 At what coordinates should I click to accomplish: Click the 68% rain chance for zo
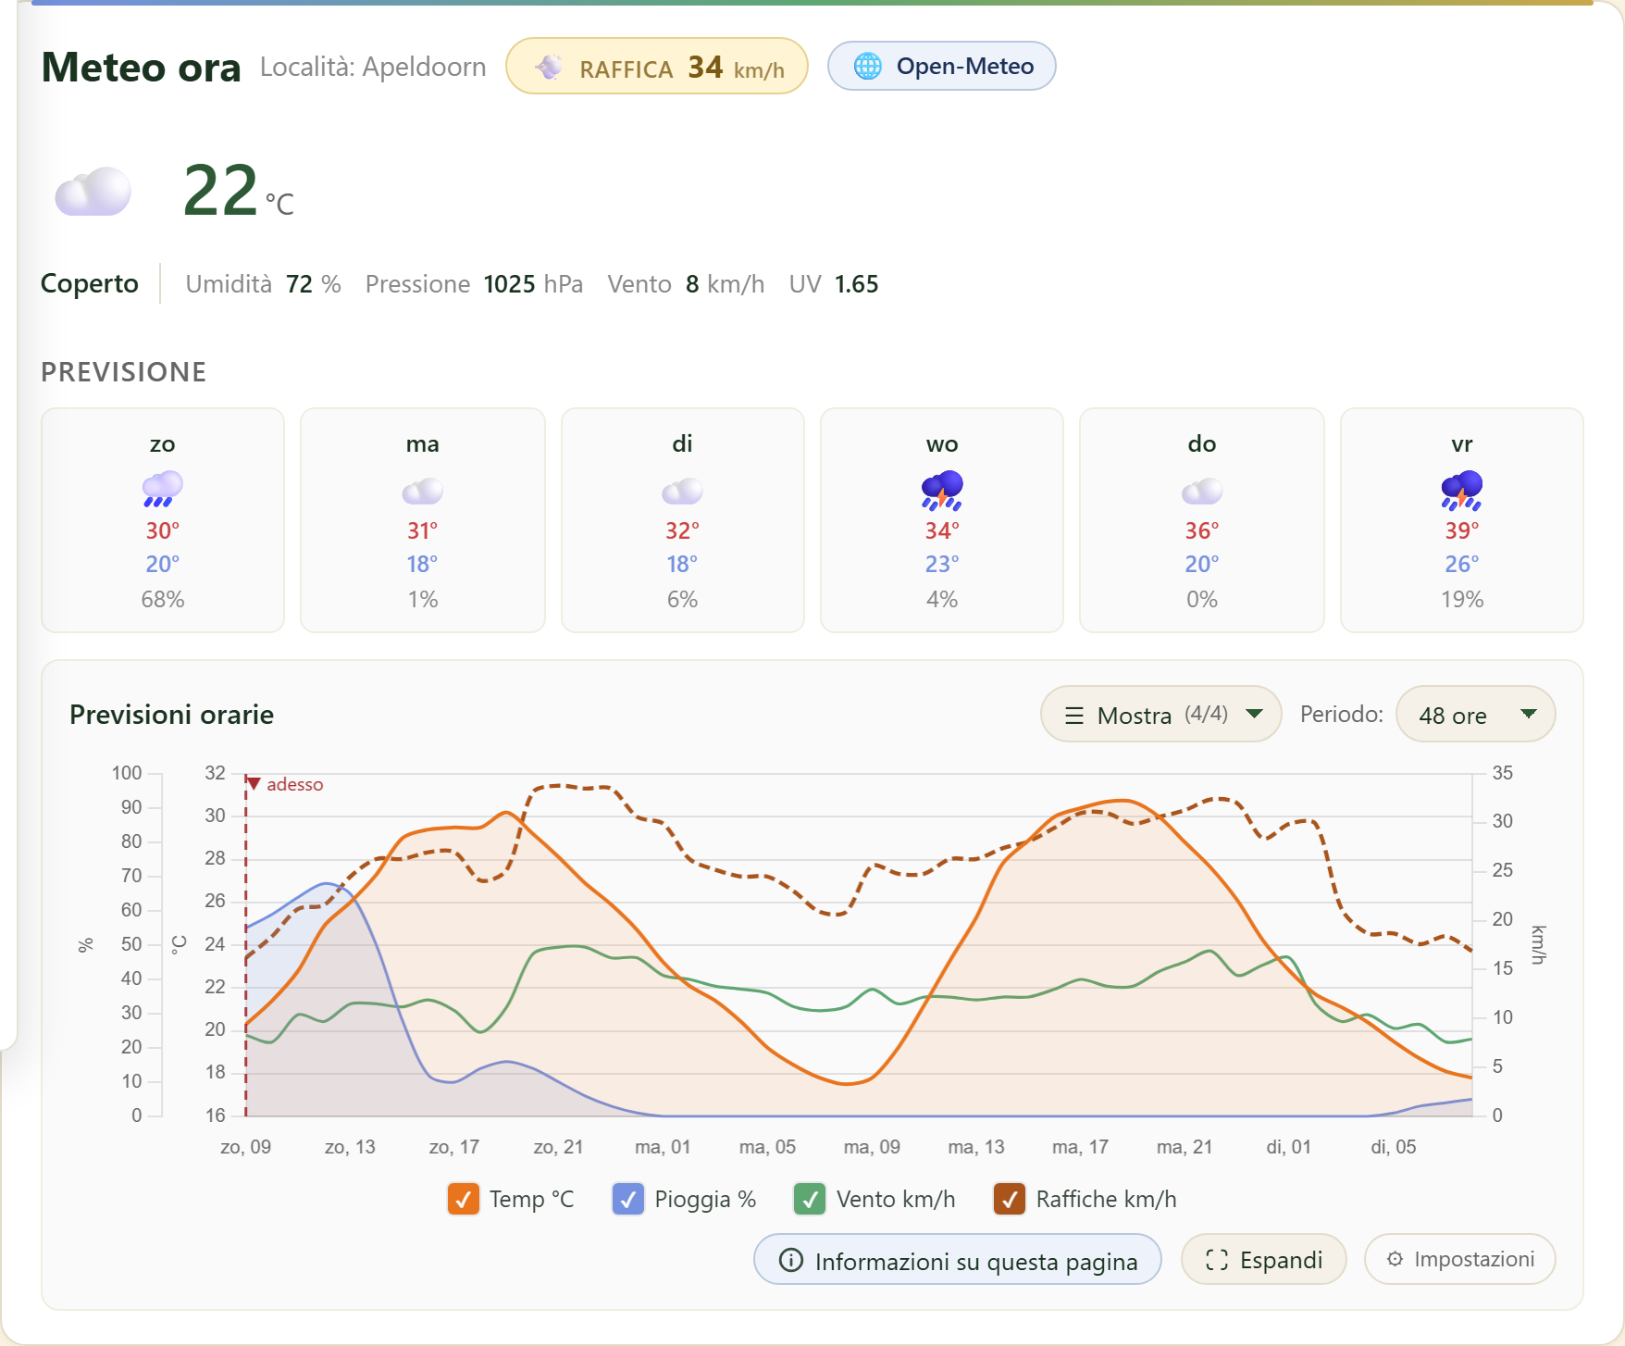[x=163, y=600]
